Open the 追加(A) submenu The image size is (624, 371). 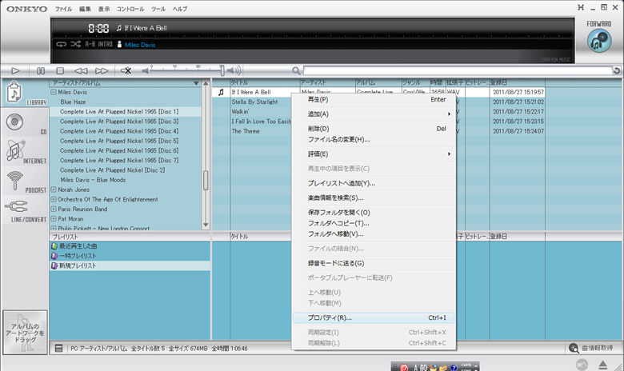374,114
